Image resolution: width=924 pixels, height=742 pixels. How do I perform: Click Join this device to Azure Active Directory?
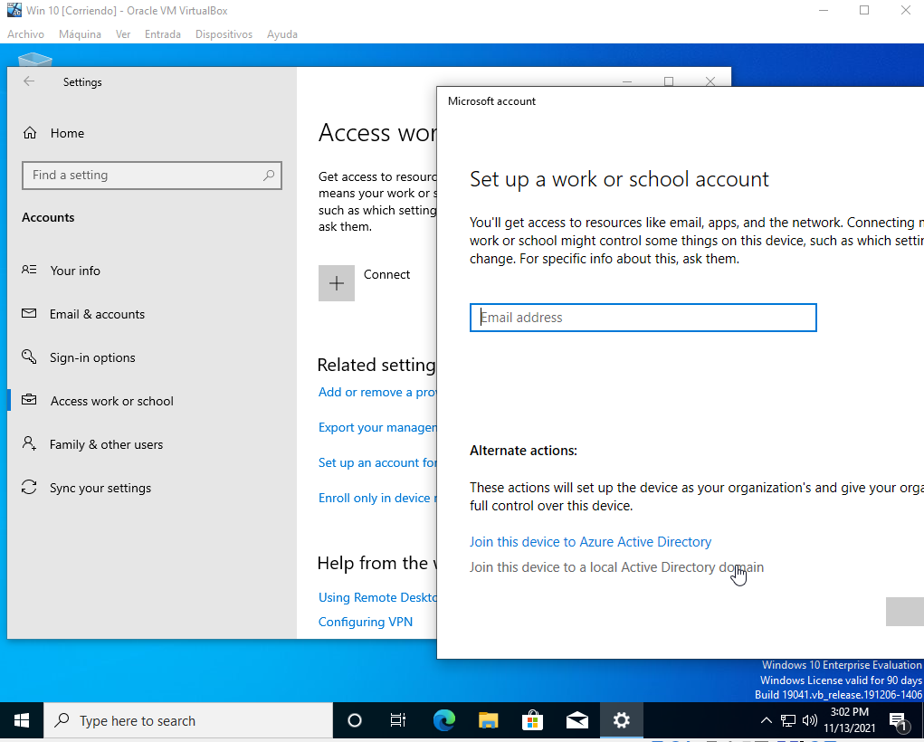(x=590, y=542)
